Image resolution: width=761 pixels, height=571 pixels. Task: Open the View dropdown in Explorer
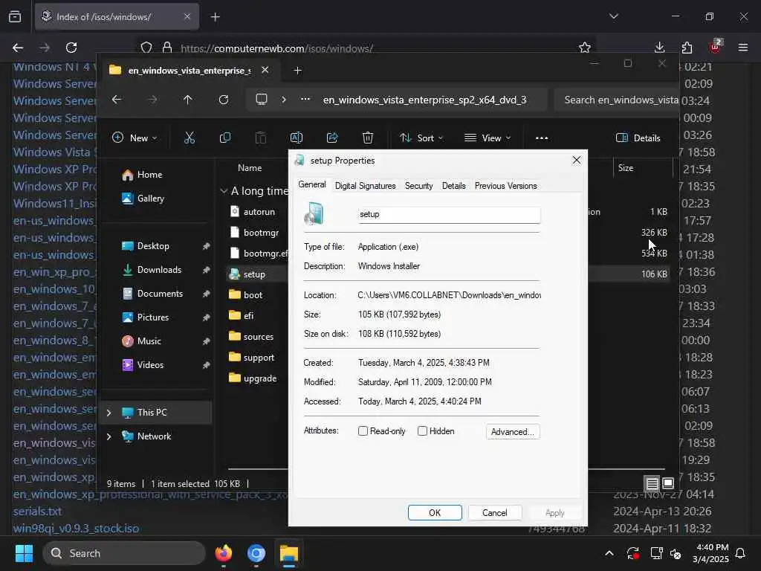(488, 138)
